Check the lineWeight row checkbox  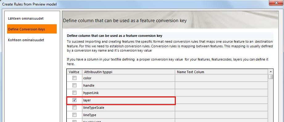click(74, 121)
